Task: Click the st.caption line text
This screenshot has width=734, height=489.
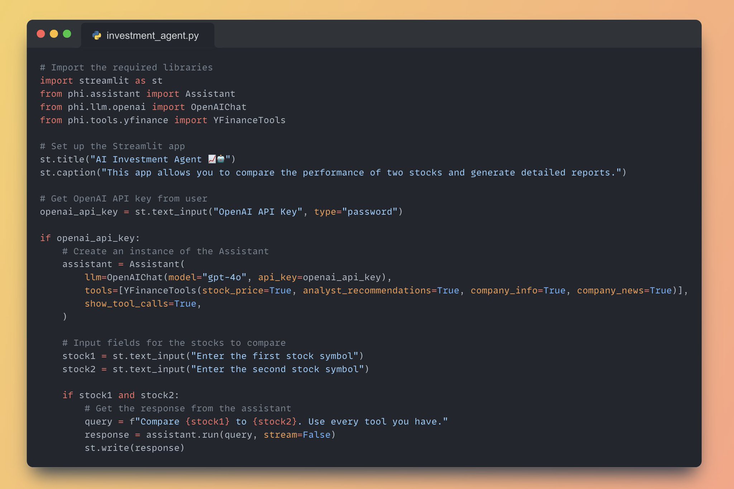Action: [x=333, y=172]
